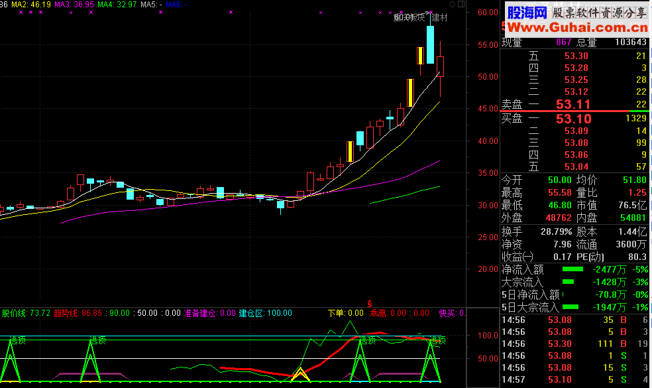
Task: Click the 14:56 tick with volume 111
Action: coord(576,344)
